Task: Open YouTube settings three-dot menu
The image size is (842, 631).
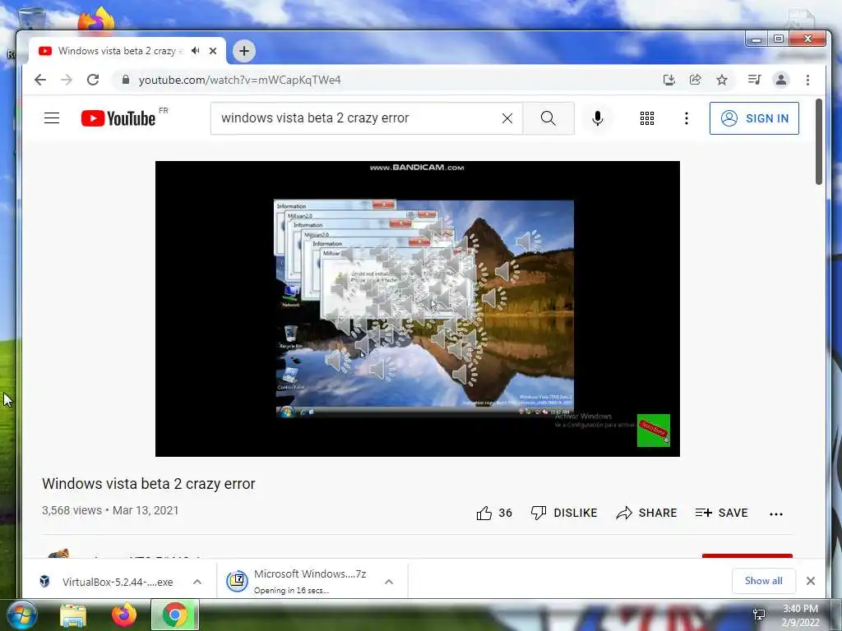Action: (687, 118)
